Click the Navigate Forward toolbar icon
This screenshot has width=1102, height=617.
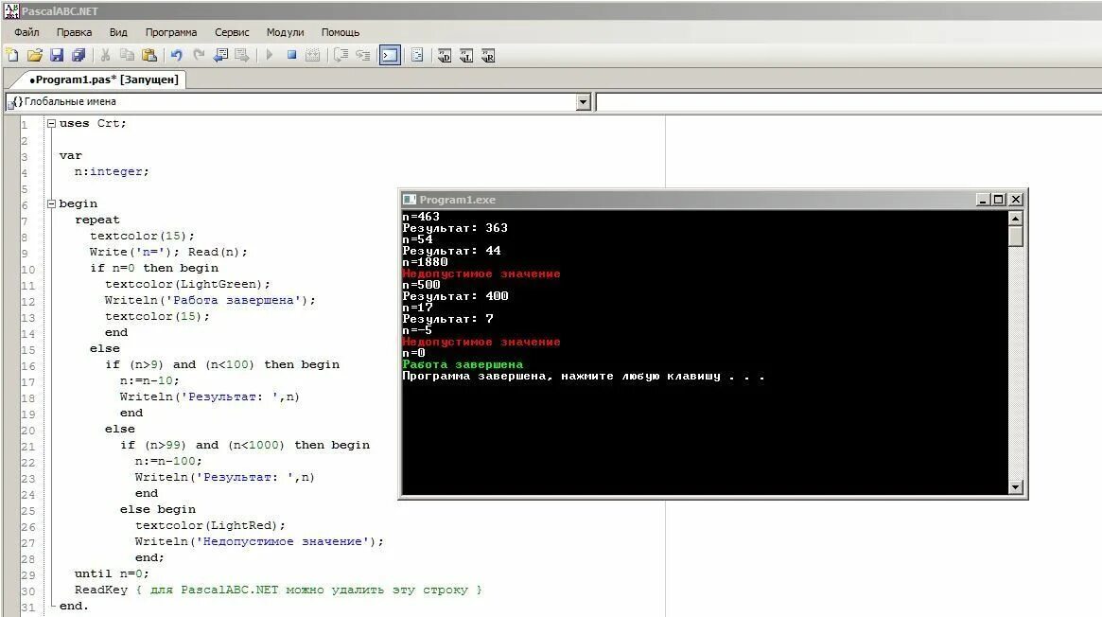point(242,55)
